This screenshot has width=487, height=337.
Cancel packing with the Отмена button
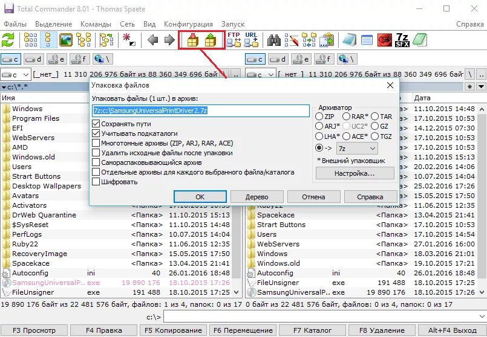click(x=314, y=197)
